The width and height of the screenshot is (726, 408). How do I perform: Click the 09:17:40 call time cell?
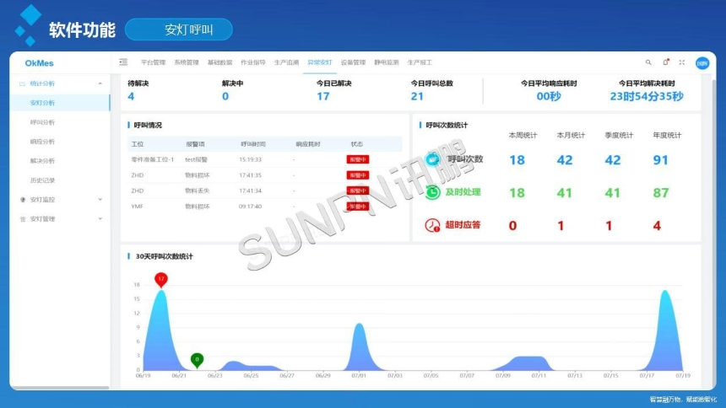(x=250, y=207)
